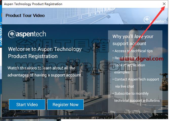170x121 pixels.
Task: Close the Aspen Technology Product Registration window
Action: pos(164,4)
